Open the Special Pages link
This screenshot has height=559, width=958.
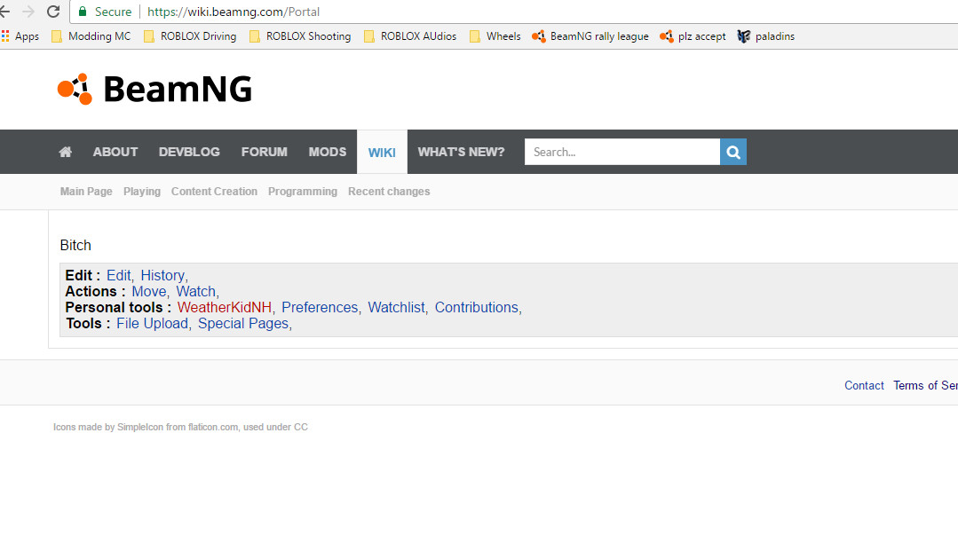pos(243,324)
